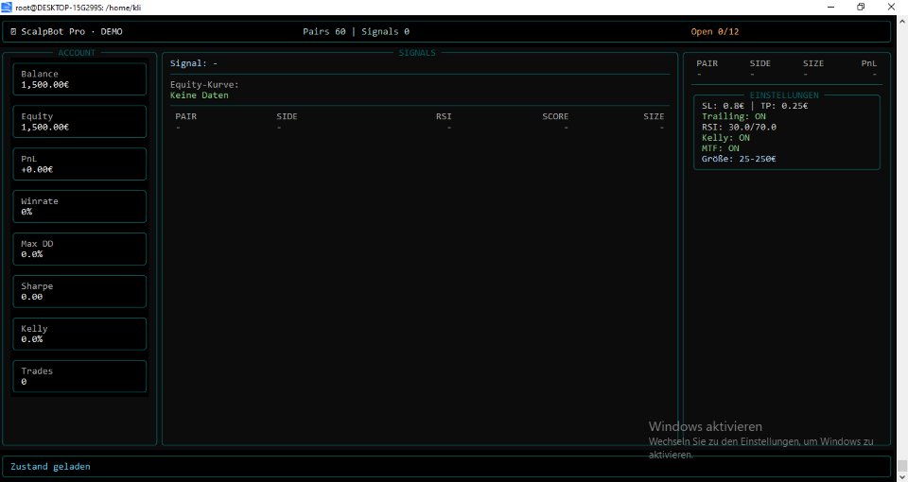Viewport: 908px width, 482px height.
Task: Click the terminal app icon in title bar
Action: tap(7, 7)
